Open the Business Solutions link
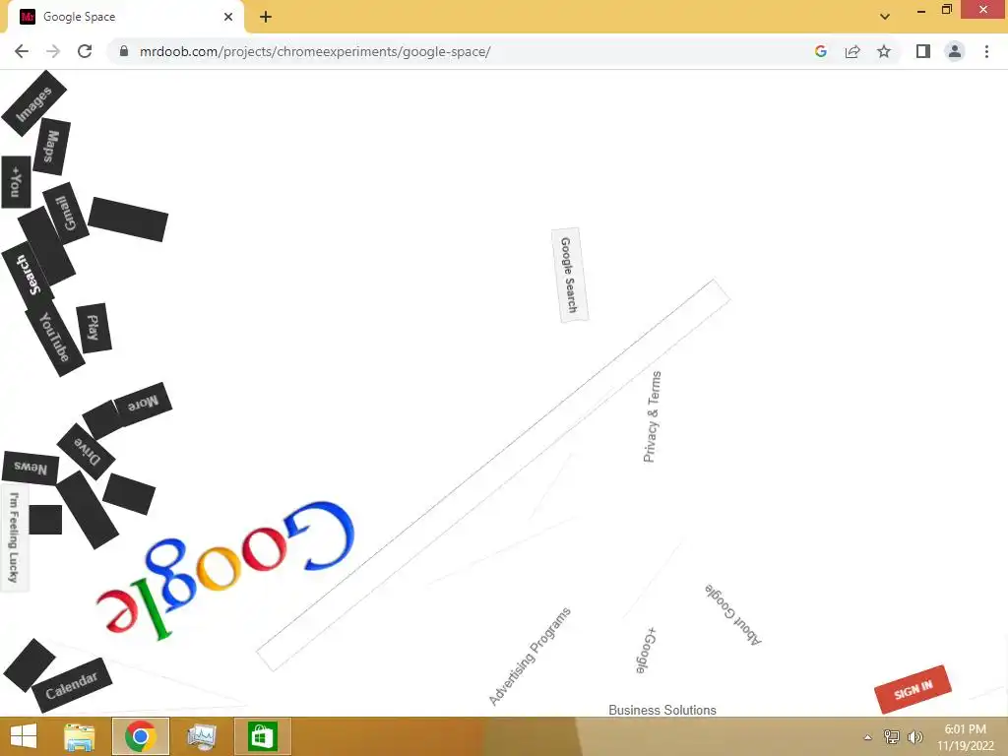Image resolution: width=1008 pixels, height=756 pixels. (x=662, y=710)
